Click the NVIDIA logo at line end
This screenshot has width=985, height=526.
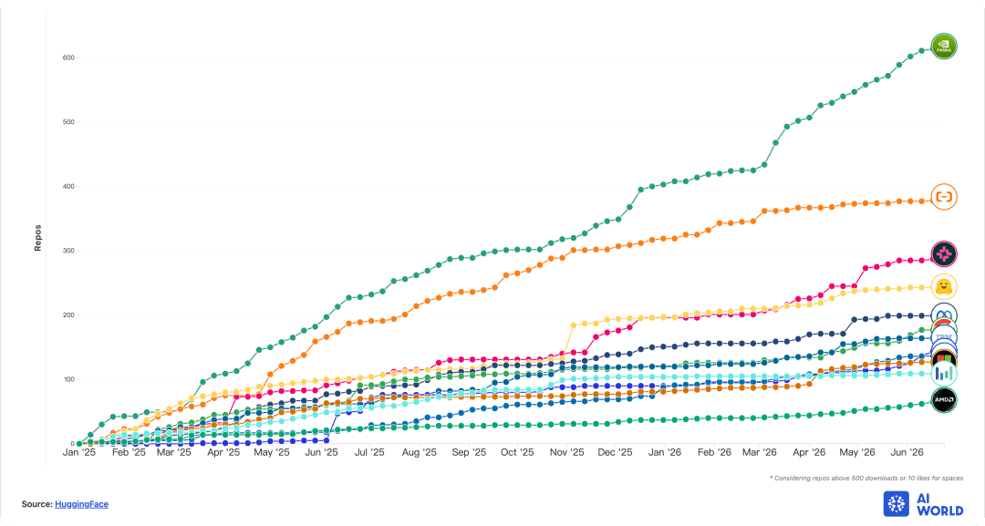point(944,46)
